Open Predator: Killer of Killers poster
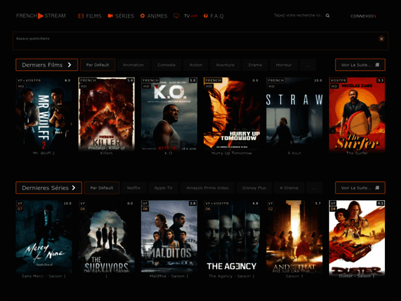 pyautogui.click(x=106, y=114)
